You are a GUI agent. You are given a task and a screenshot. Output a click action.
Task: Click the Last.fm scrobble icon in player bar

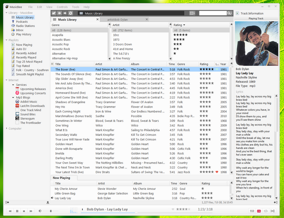[x=259, y=211]
